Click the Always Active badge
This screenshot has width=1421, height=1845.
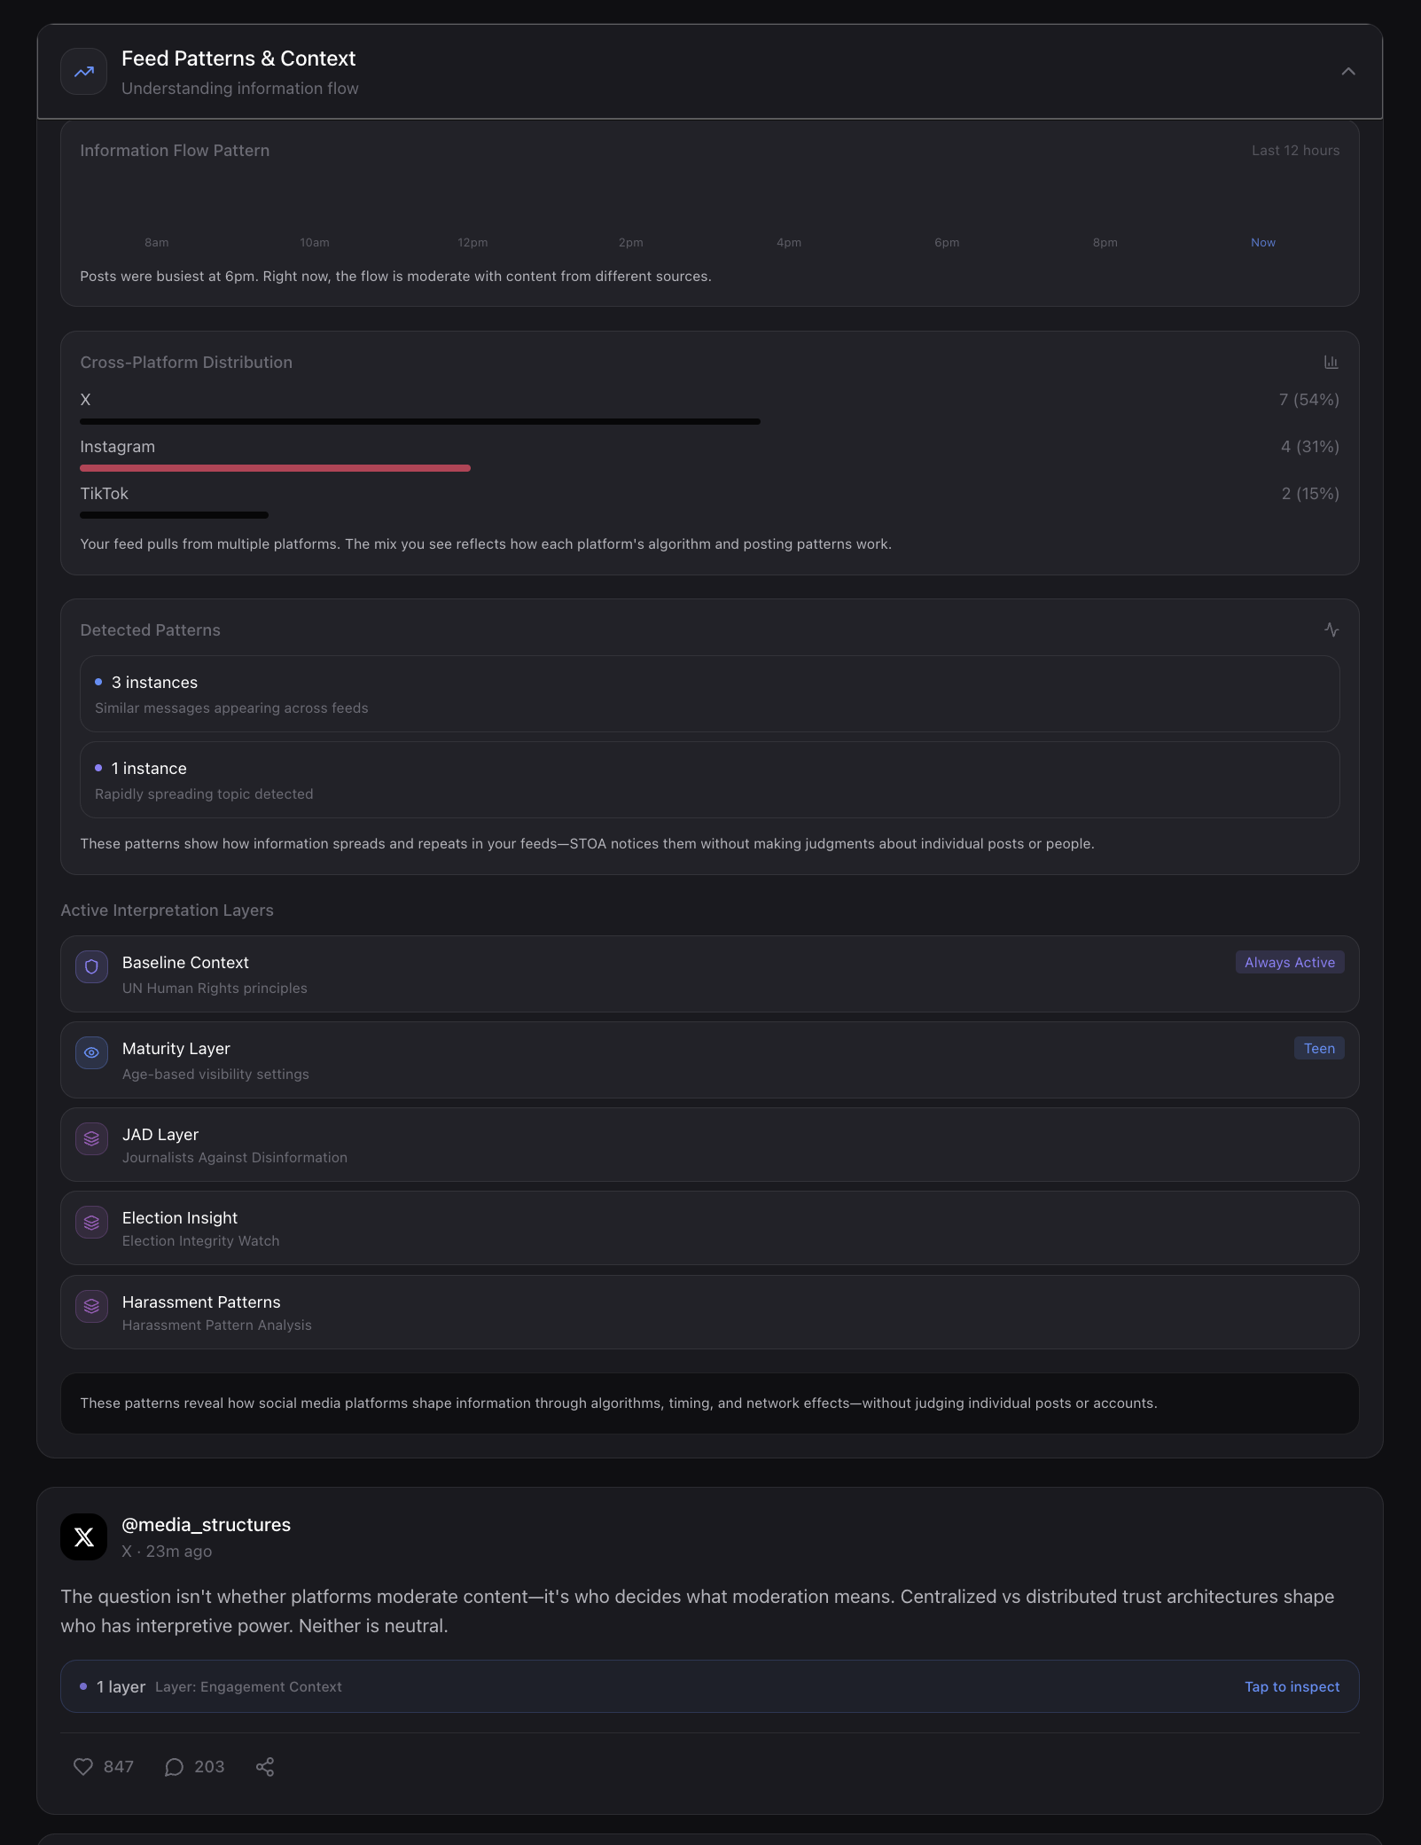click(1290, 962)
